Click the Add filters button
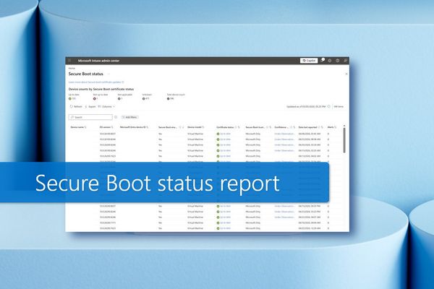Screen dimensions: 434x289 tap(129, 117)
